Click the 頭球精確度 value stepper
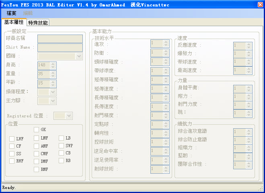The height and width of the screenshot is (193, 265). [x=160, y=62]
